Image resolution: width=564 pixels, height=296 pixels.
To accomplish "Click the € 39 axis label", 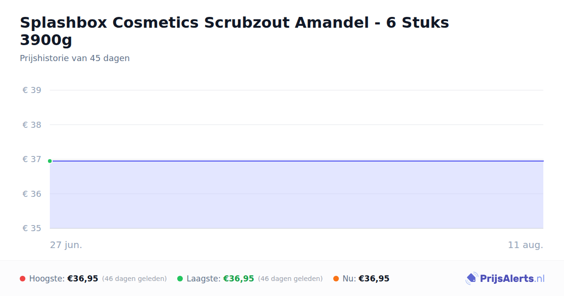I will (x=32, y=90).
